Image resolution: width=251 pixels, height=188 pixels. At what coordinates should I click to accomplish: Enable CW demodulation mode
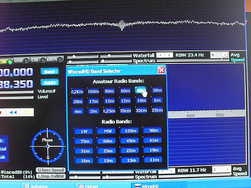tap(38, 60)
